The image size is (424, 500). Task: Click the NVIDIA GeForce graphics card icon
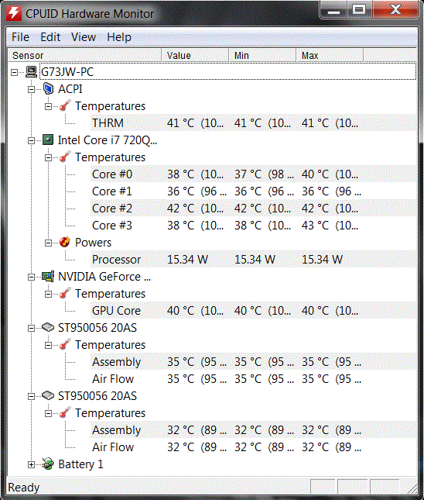coord(48,276)
